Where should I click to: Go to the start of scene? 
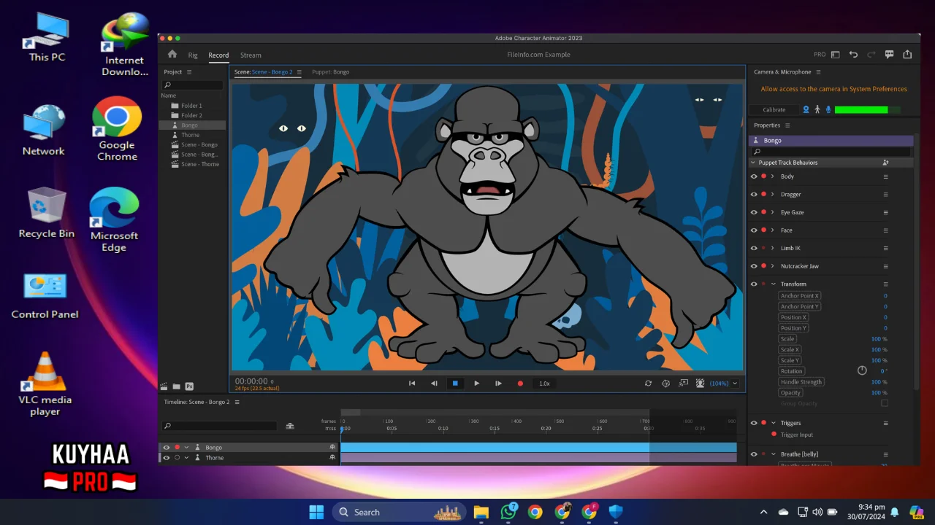(x=412, y=383)
